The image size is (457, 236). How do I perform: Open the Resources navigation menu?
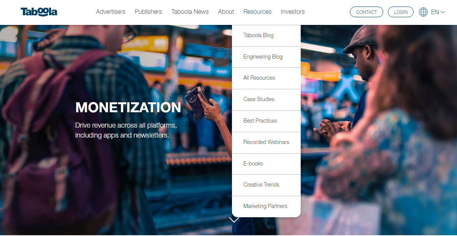pyautogui.click(x=257, y=11)
